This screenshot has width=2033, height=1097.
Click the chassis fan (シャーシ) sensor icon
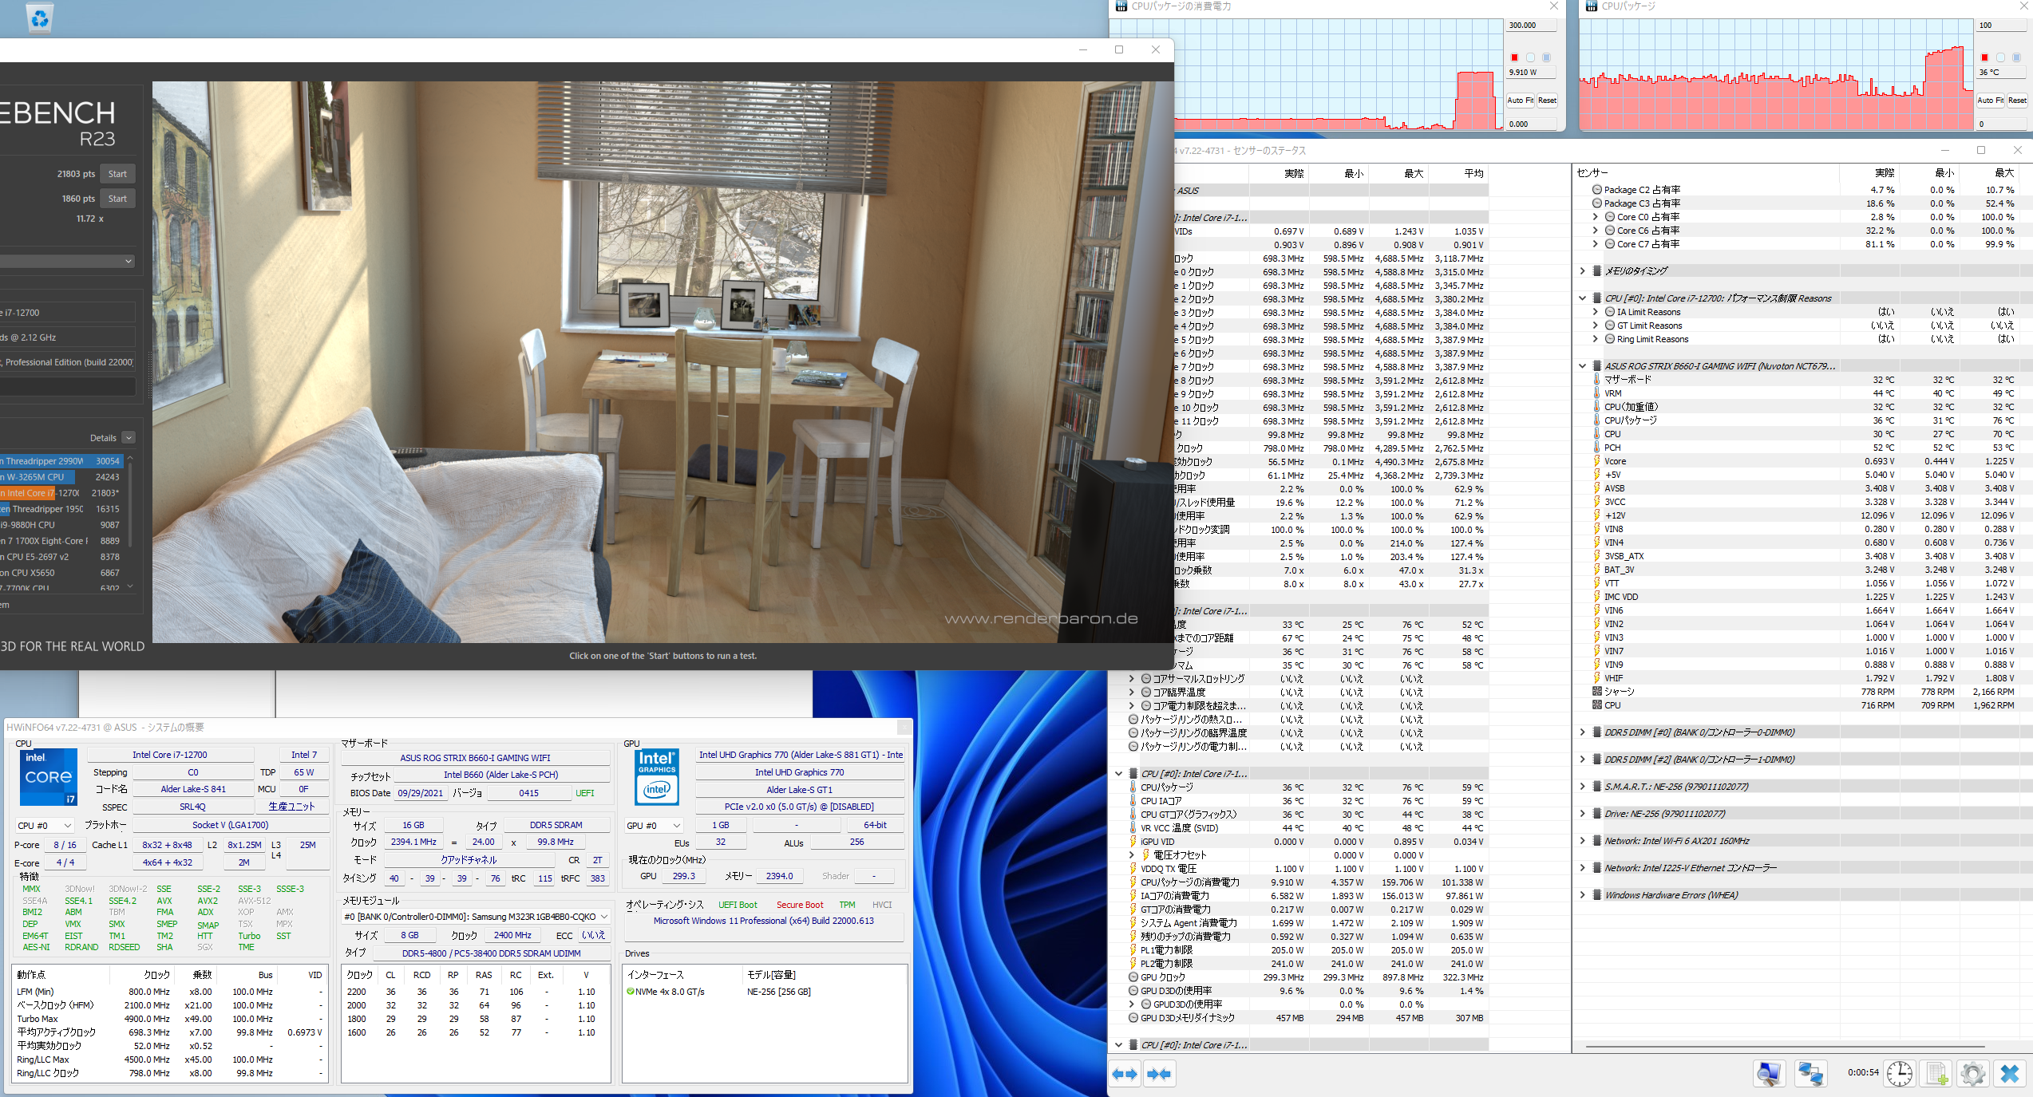[x=1597, y=692]
